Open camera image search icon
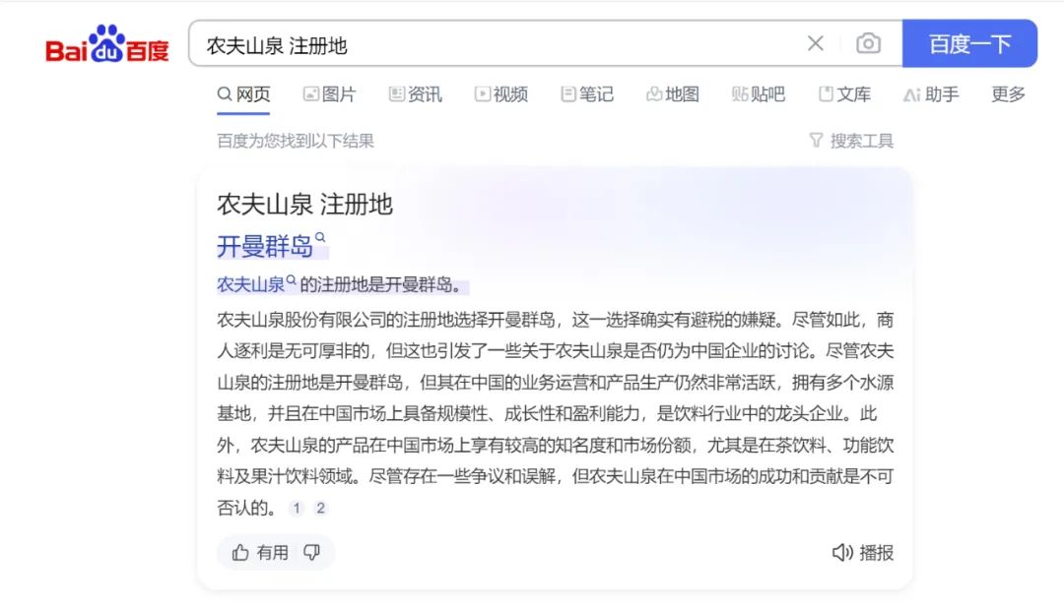 pos(868,44)
